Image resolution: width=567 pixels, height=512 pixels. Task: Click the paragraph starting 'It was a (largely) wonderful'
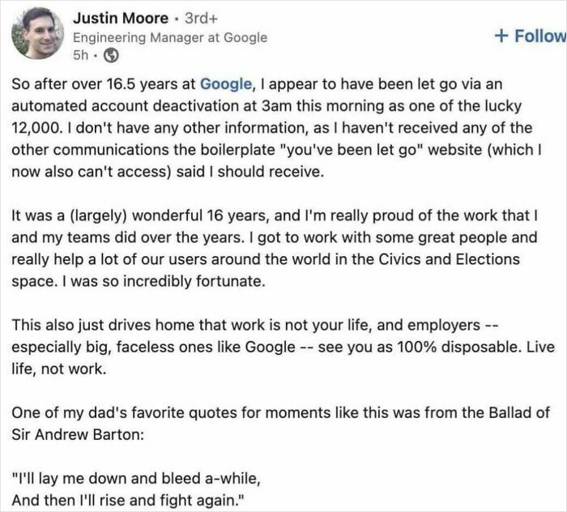pyautogui.click(x=267, y=248)
